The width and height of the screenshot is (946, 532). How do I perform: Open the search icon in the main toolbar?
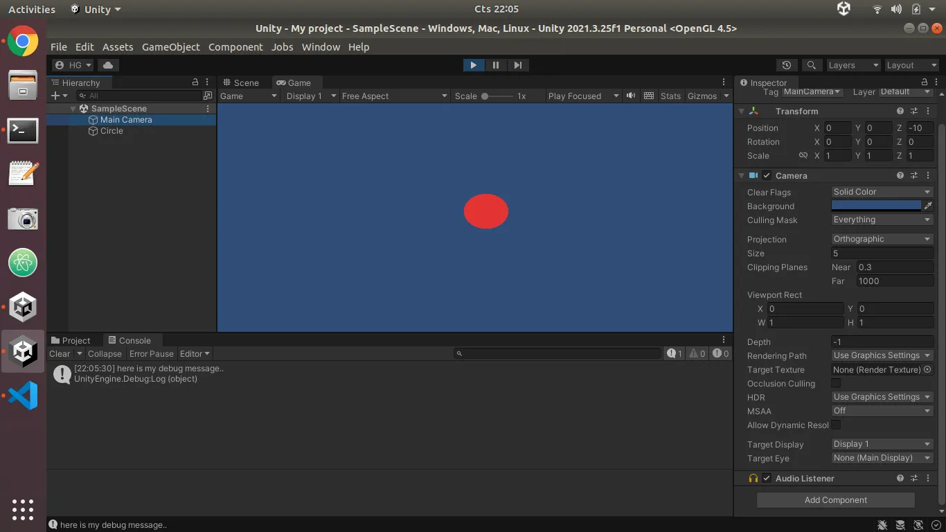point(811,64)
